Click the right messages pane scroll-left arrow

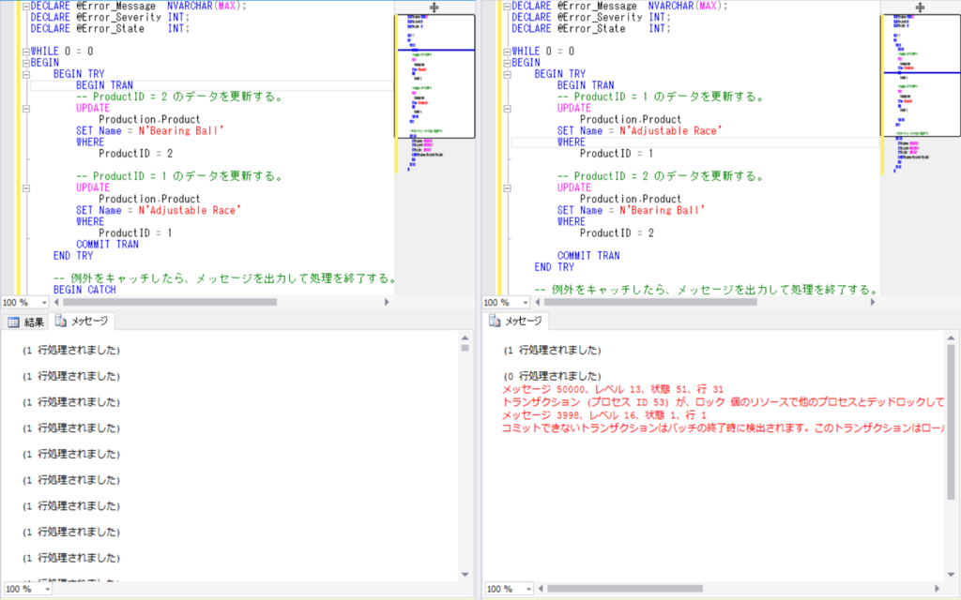click(541, 589)
